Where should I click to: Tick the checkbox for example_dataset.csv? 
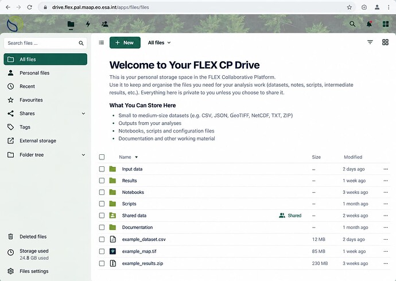coord(102,239)
